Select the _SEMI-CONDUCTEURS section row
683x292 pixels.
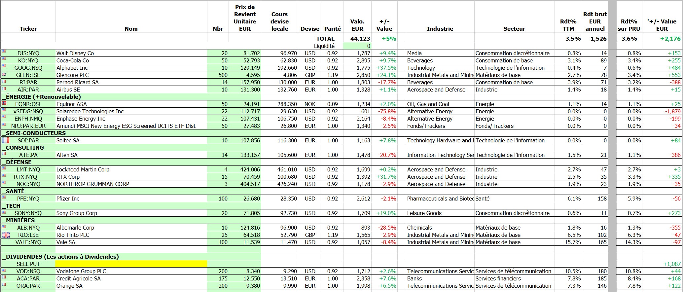pos(131,133)
